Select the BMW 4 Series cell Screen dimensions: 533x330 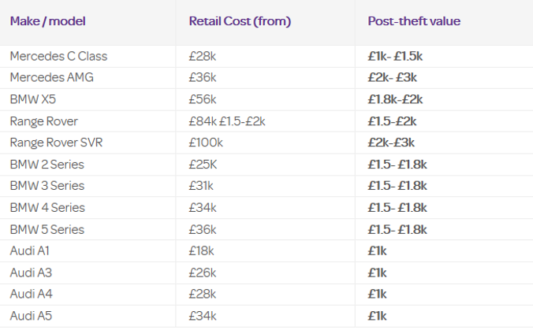pyautogui.click(x=47, y=208)
